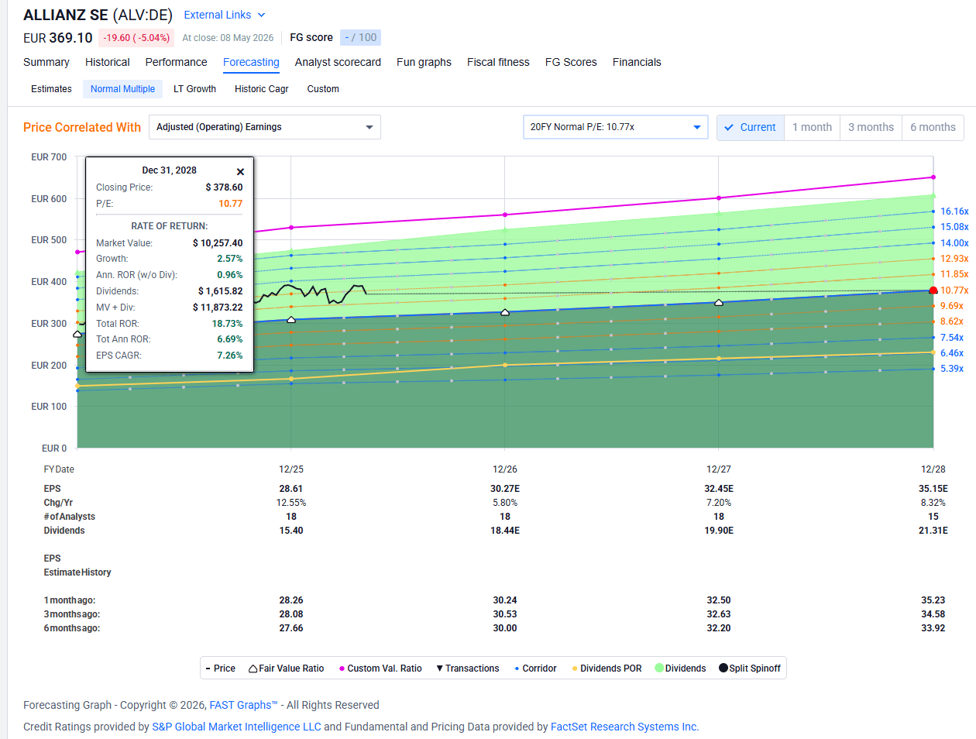Click the 1 month ago 12/25 estimate 28.26

click(291, 600)
